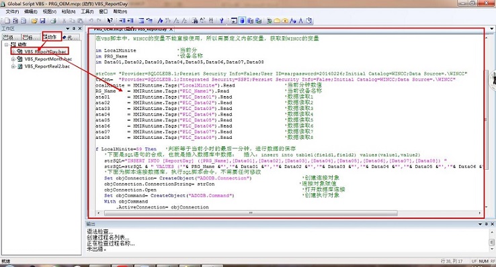Click the editor horizontal scrollbar left arrow
The height and width of the screenshot is (267, 496).
(x=98, y=213)
